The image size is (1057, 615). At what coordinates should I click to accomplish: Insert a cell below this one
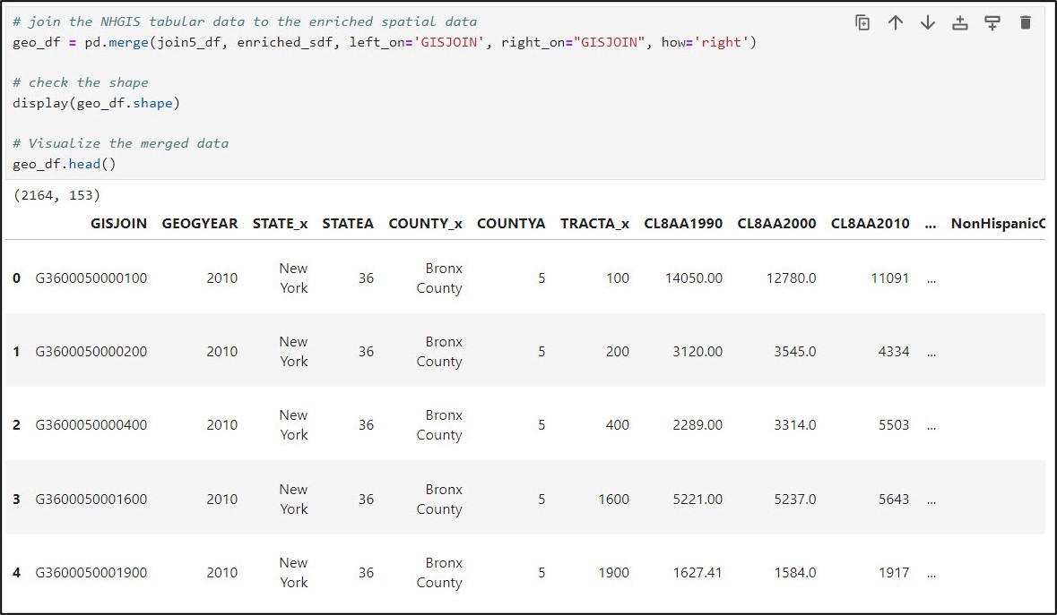point(992,23)
